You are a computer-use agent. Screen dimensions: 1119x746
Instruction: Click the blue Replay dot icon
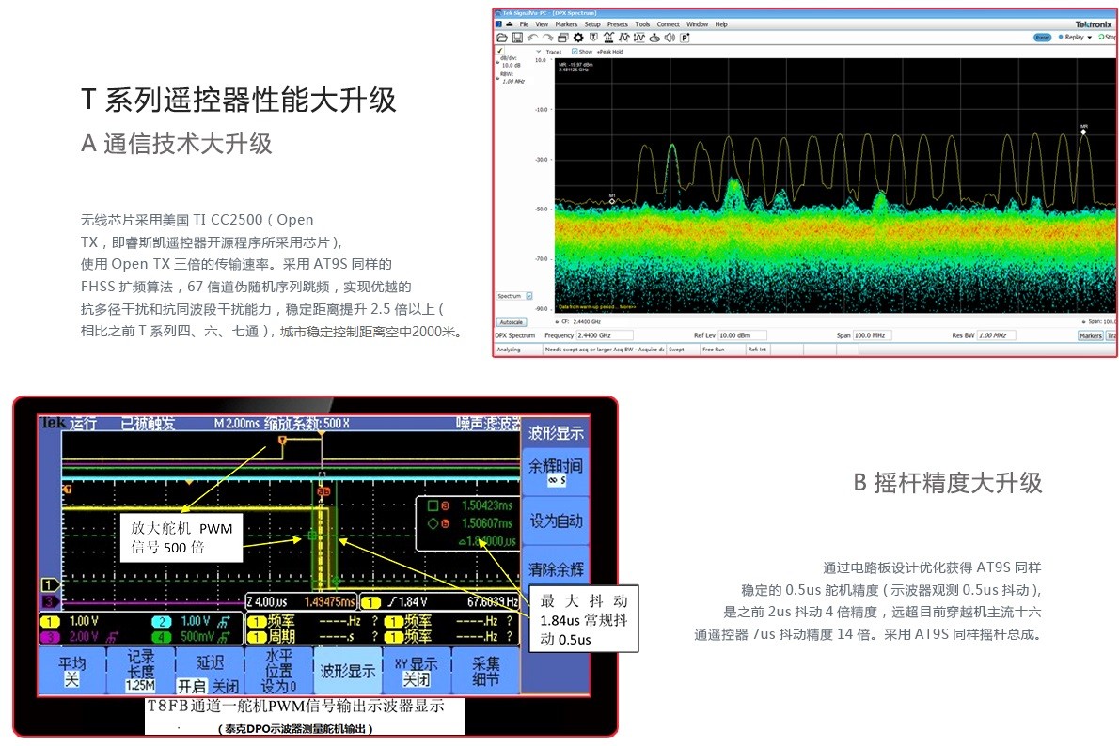click(1062, 37)
